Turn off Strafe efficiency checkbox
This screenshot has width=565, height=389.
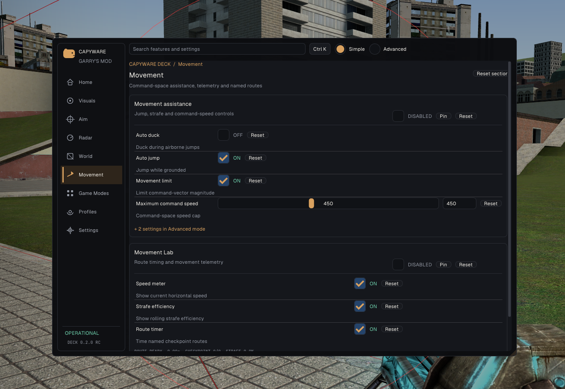(360, 306)
